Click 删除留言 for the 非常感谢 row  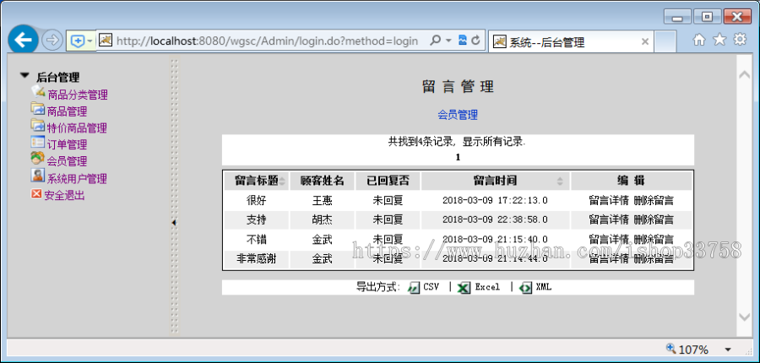coord(654,259)
